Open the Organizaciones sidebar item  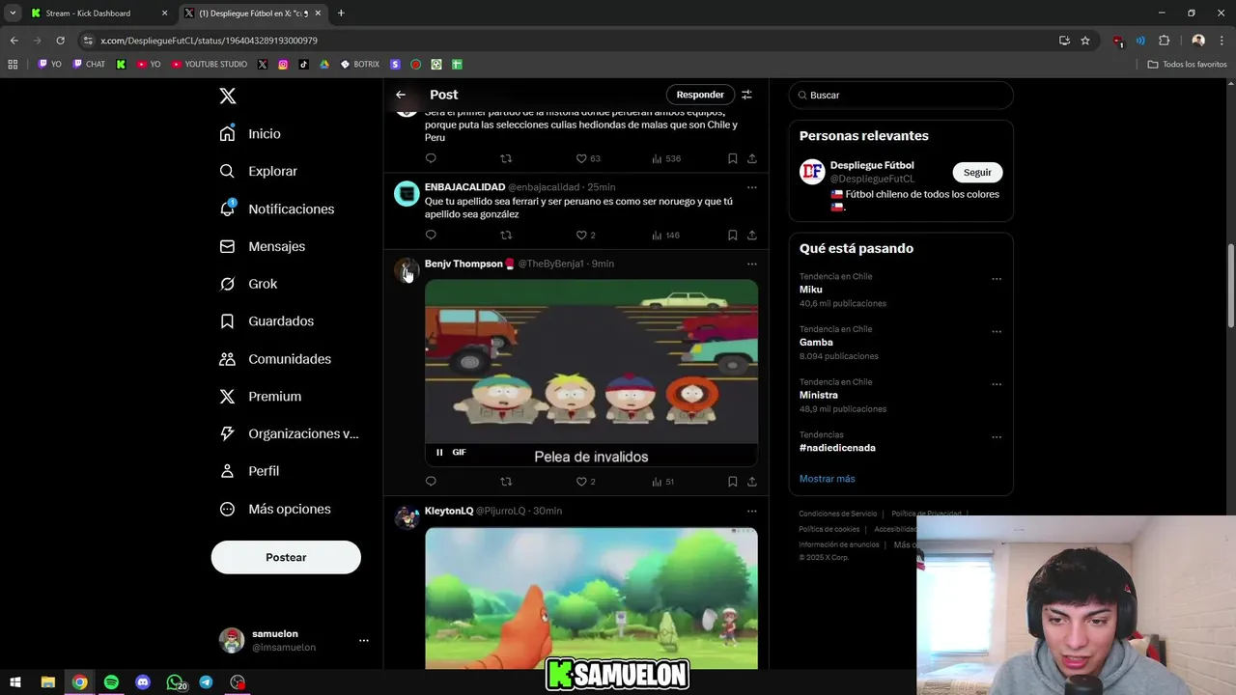pyautogui.click(x=289, y=433)
